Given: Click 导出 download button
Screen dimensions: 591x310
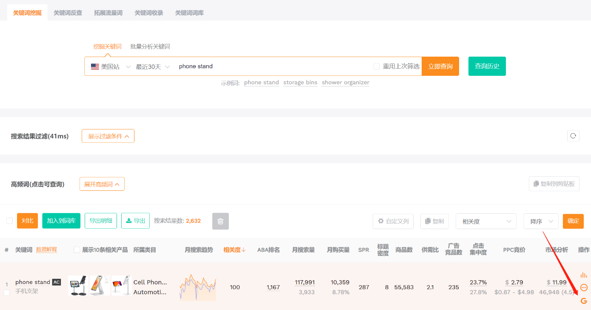Looking at the screenshot, I should click(x=135, y=221).
